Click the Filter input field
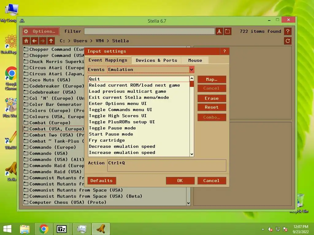This screenshot has height=235, width=314. point(149,32)
